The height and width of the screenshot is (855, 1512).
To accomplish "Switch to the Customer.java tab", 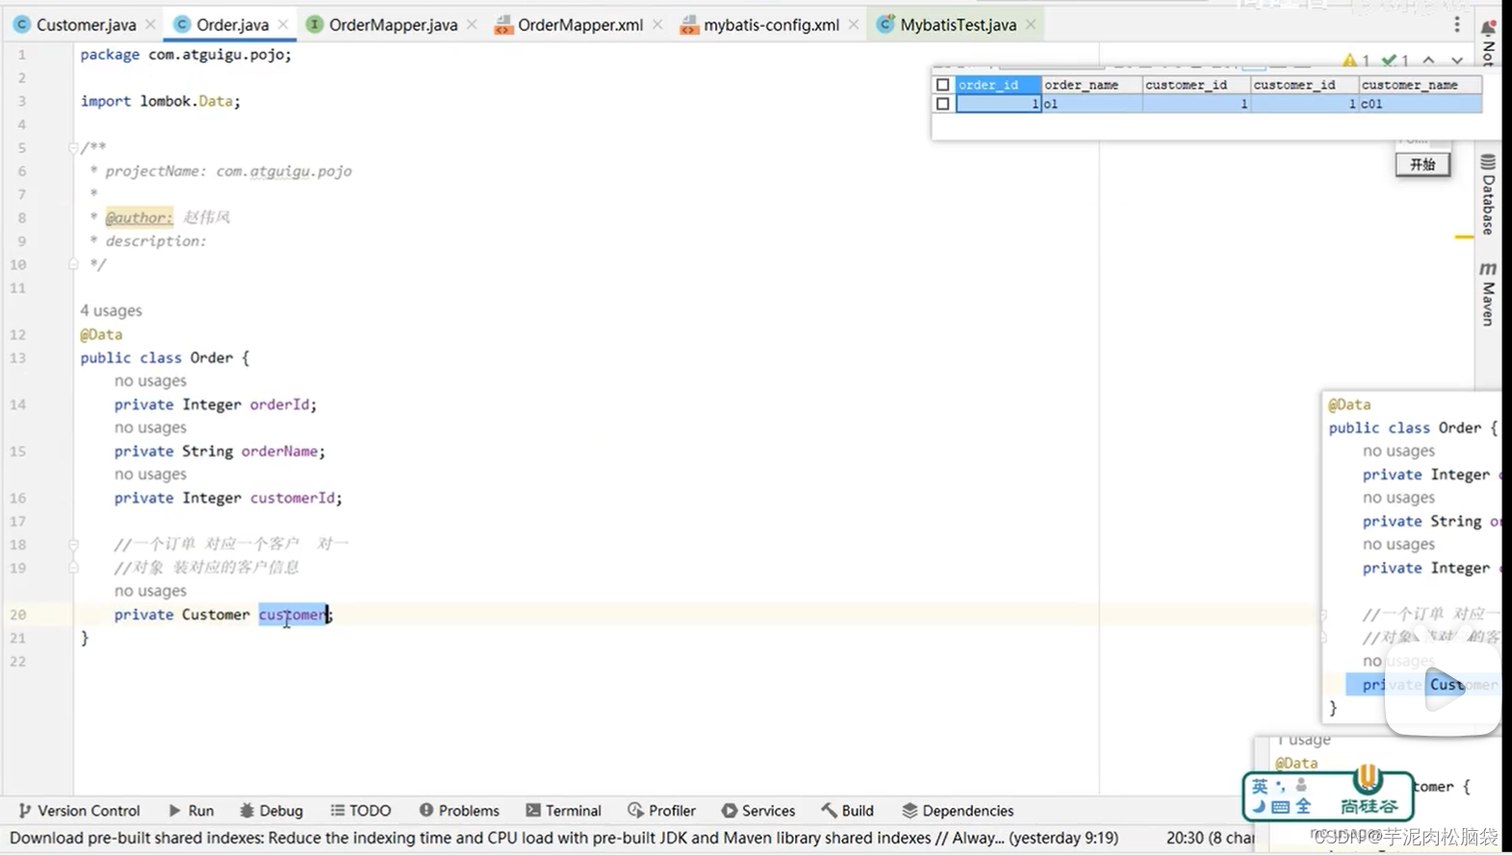I will pyautogui.click(x=86, y=25).
